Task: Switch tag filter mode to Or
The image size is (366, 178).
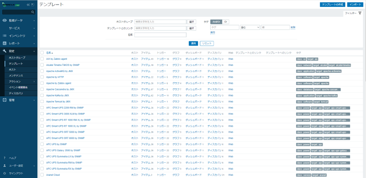Action: click(226, 21)
